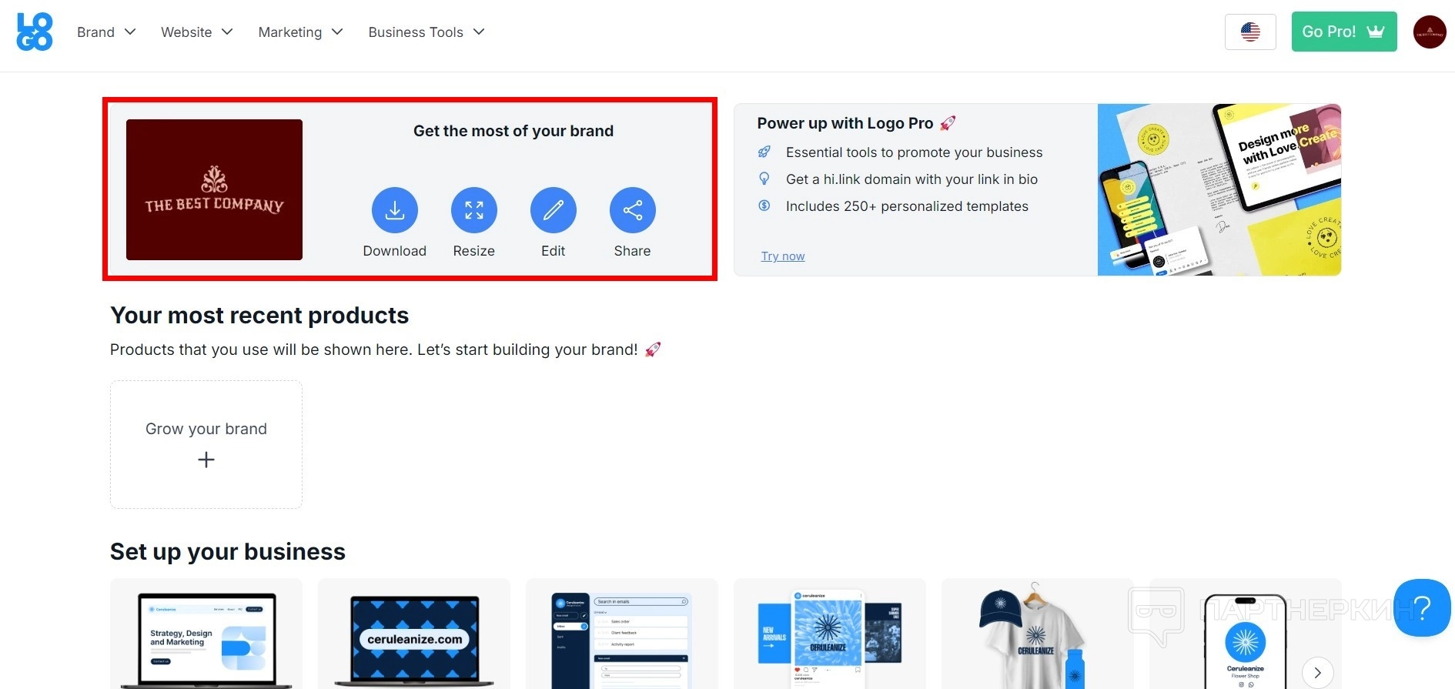Expand the Website dropdown menu
Image resolution: width=1455 pixels, height=689 pixels.
(x=196, y=32)
